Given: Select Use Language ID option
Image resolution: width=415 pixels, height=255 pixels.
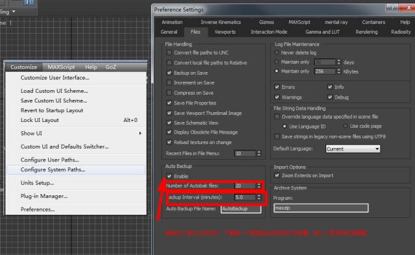Looking at the screenshot, I should tap(285, 127).
